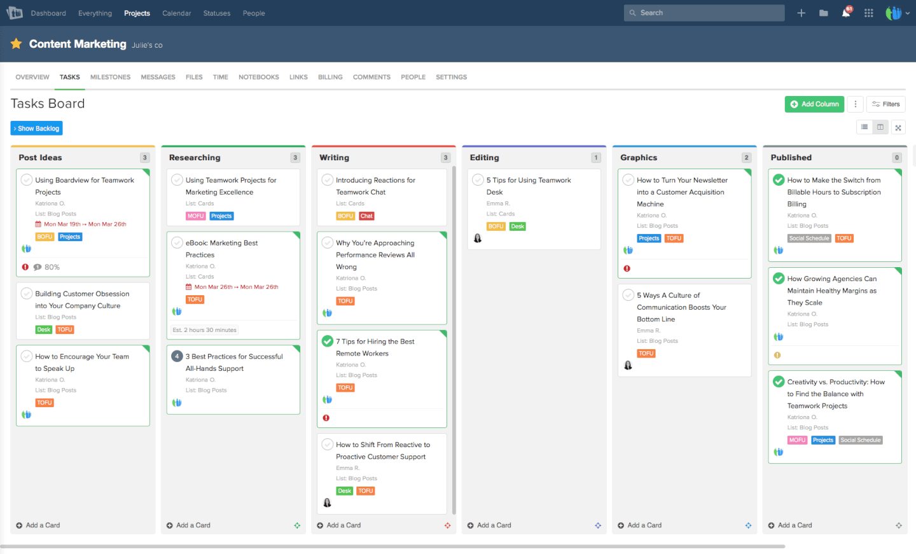This screenshot has height=554, width=916.
Task: Complete '5 Tips for Using Teamwork Desk' task
Action: (478, 180)
